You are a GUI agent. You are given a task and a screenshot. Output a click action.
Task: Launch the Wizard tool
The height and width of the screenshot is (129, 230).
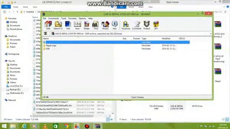[x=105, y=25]
